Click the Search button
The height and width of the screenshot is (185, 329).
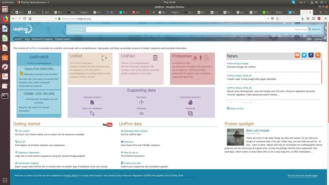pos(314,29)
